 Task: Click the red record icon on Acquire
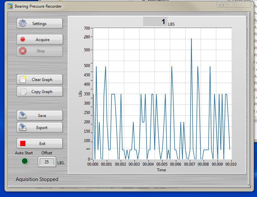tap(23, 39)
